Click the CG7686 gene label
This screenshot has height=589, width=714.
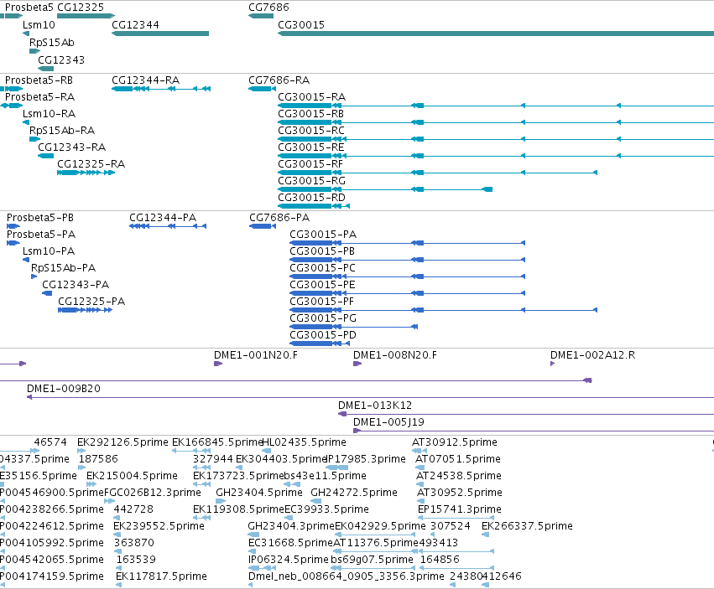coord(268,8)
